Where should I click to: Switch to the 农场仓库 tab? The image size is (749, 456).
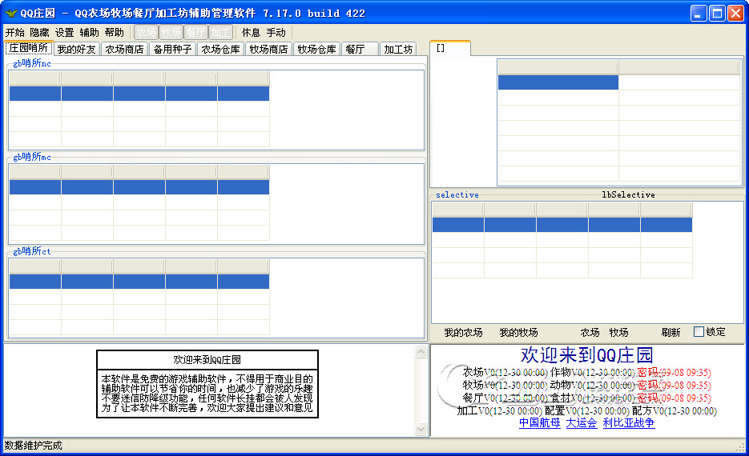coord(220,49)
